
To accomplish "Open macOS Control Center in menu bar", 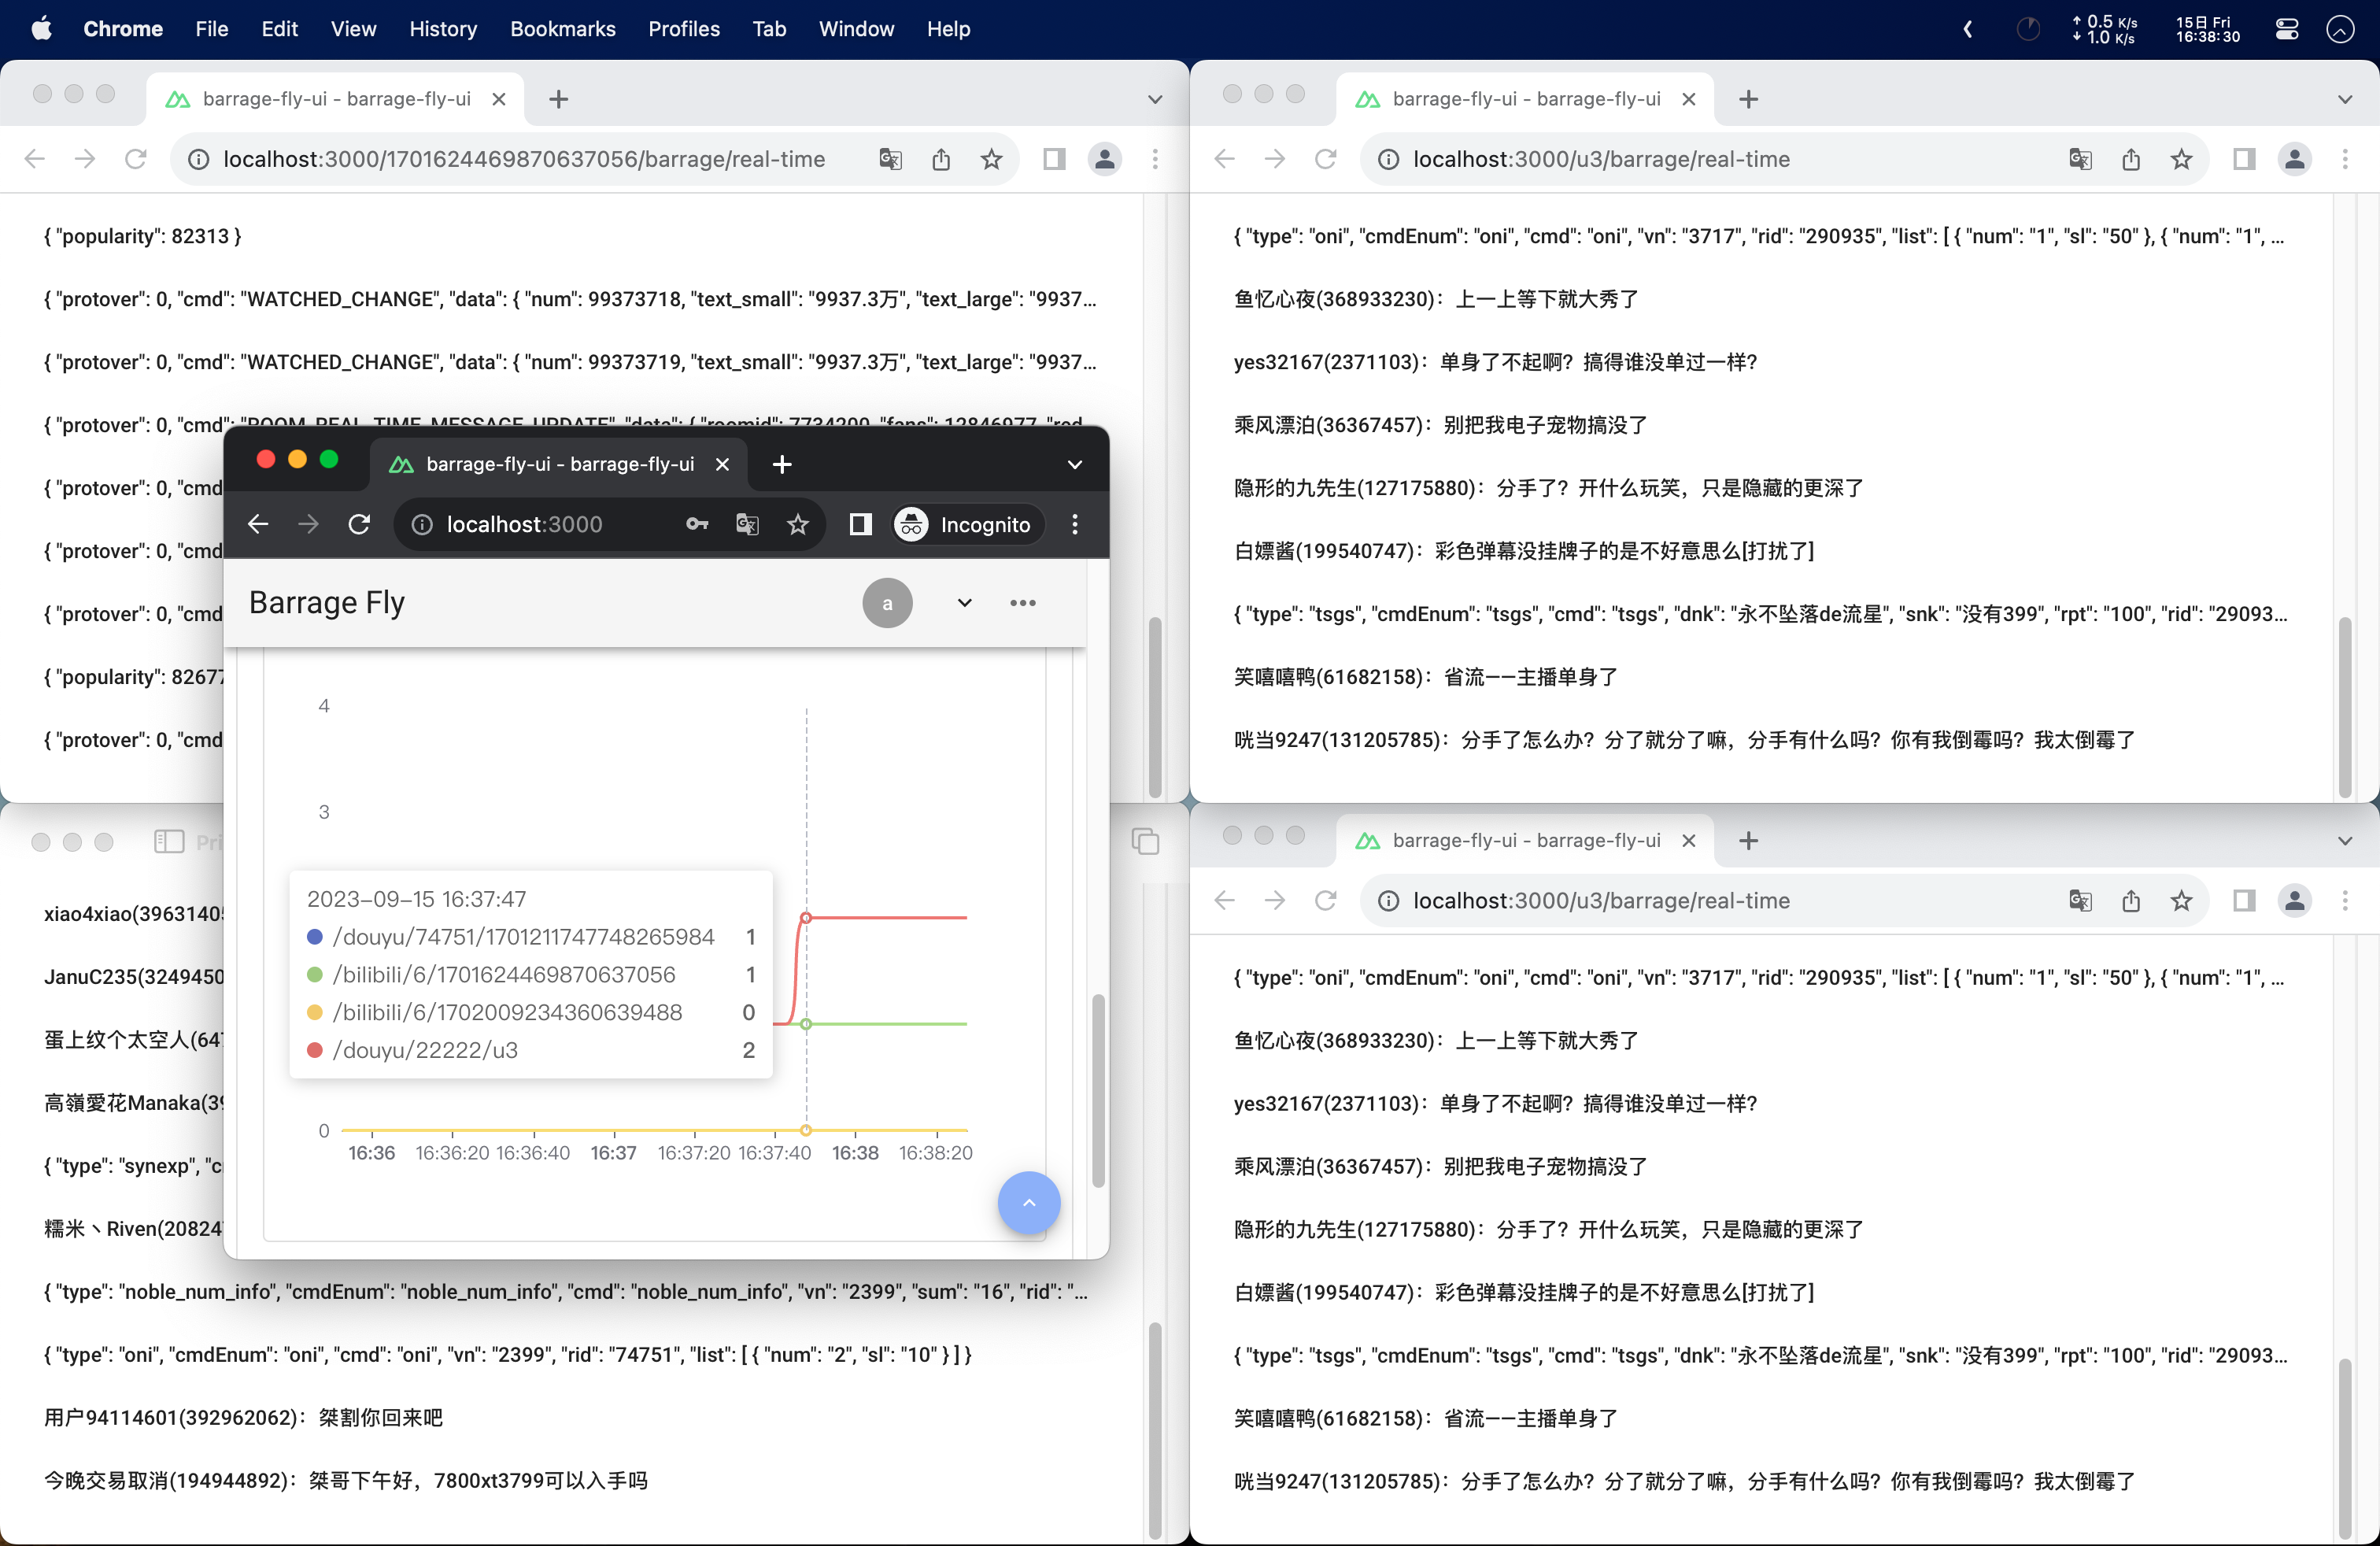I will 2287,29.
